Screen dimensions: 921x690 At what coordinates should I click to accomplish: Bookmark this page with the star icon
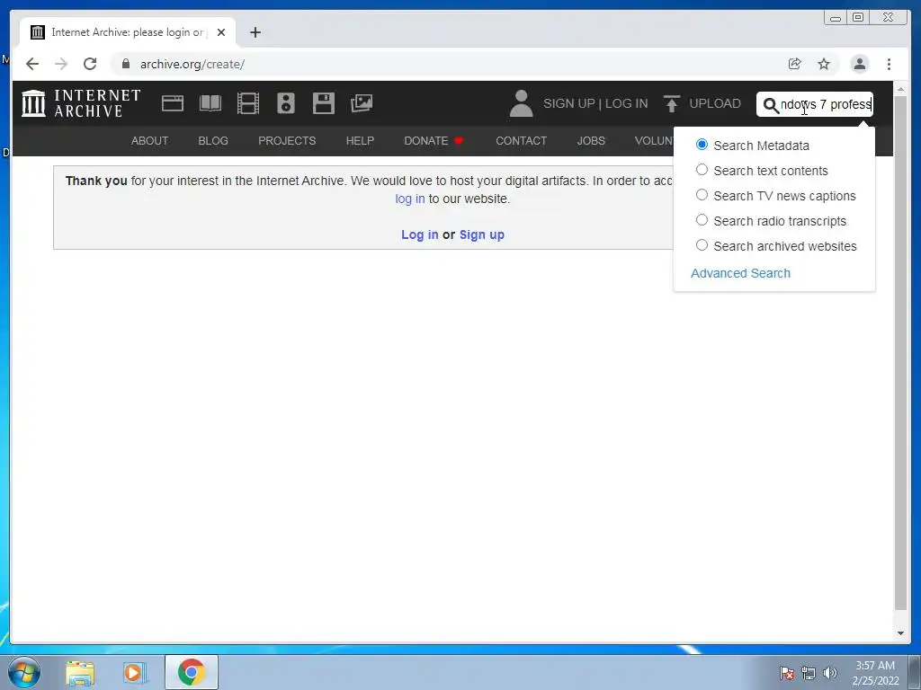point(824,64)
